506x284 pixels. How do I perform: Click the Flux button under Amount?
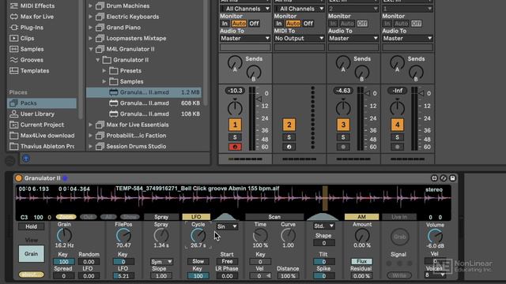pos(362,261)
